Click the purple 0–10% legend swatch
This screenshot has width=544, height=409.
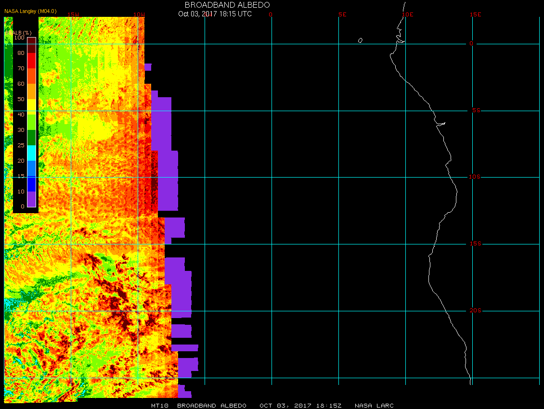[x=31, y=199]
